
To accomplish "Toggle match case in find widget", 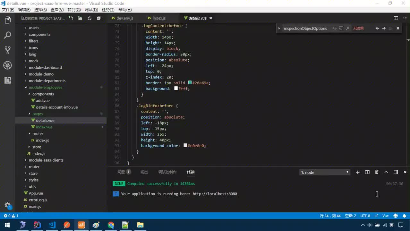I will (x=334, y=28).
